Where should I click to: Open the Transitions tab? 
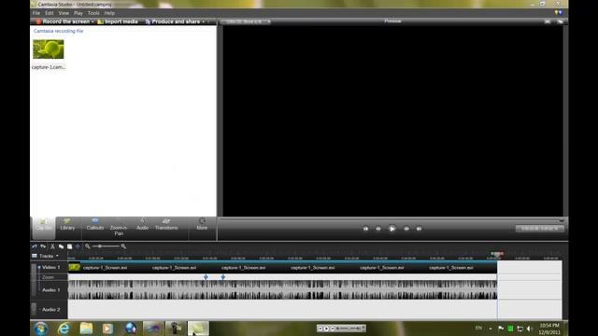click(x=166, y=224)
